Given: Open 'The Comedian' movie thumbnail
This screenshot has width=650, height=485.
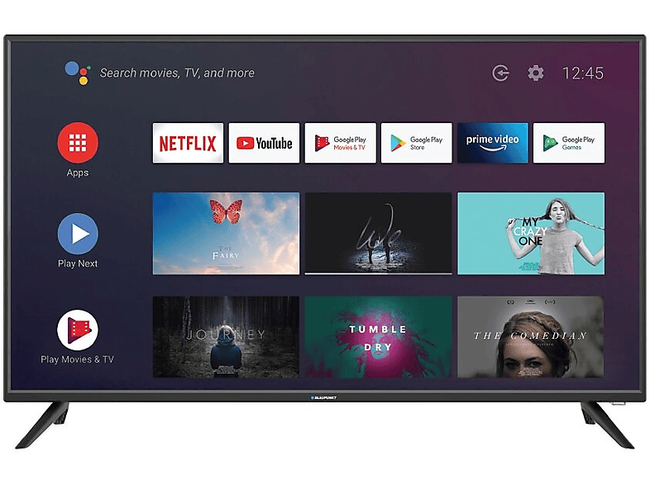Looking at the screenshot, I should pyautogui.click(x=531, y=336).
